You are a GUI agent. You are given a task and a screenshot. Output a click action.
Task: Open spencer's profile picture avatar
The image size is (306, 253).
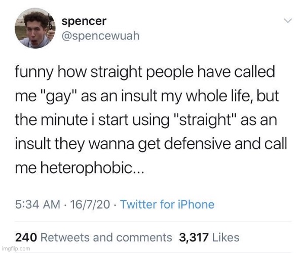[x=35, y=28]
